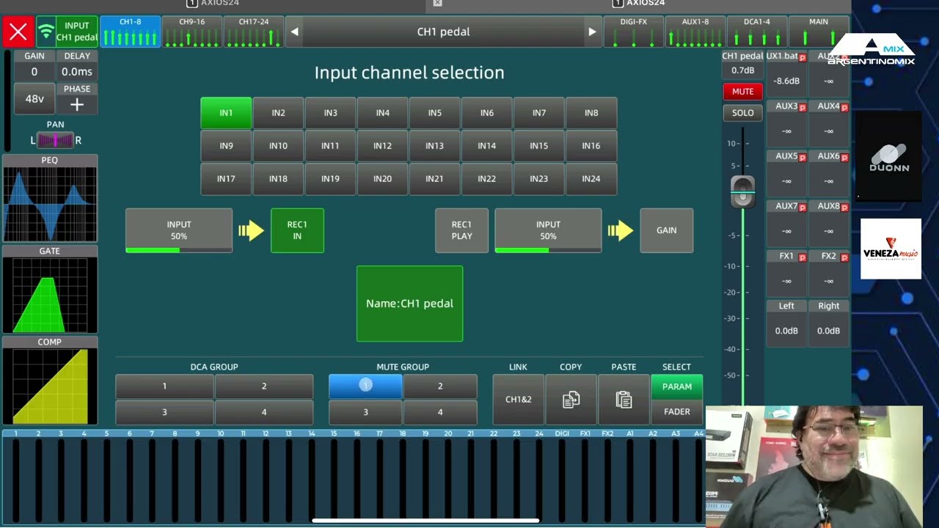This screenshot has width=939, height=528.
Task: Adjust the PAN L/R control
Action: click(56, 140)
